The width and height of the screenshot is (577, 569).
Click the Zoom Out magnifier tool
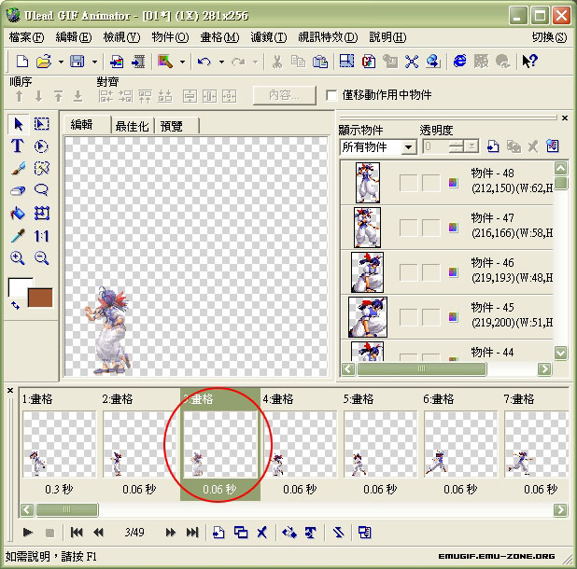pos(42,258)
